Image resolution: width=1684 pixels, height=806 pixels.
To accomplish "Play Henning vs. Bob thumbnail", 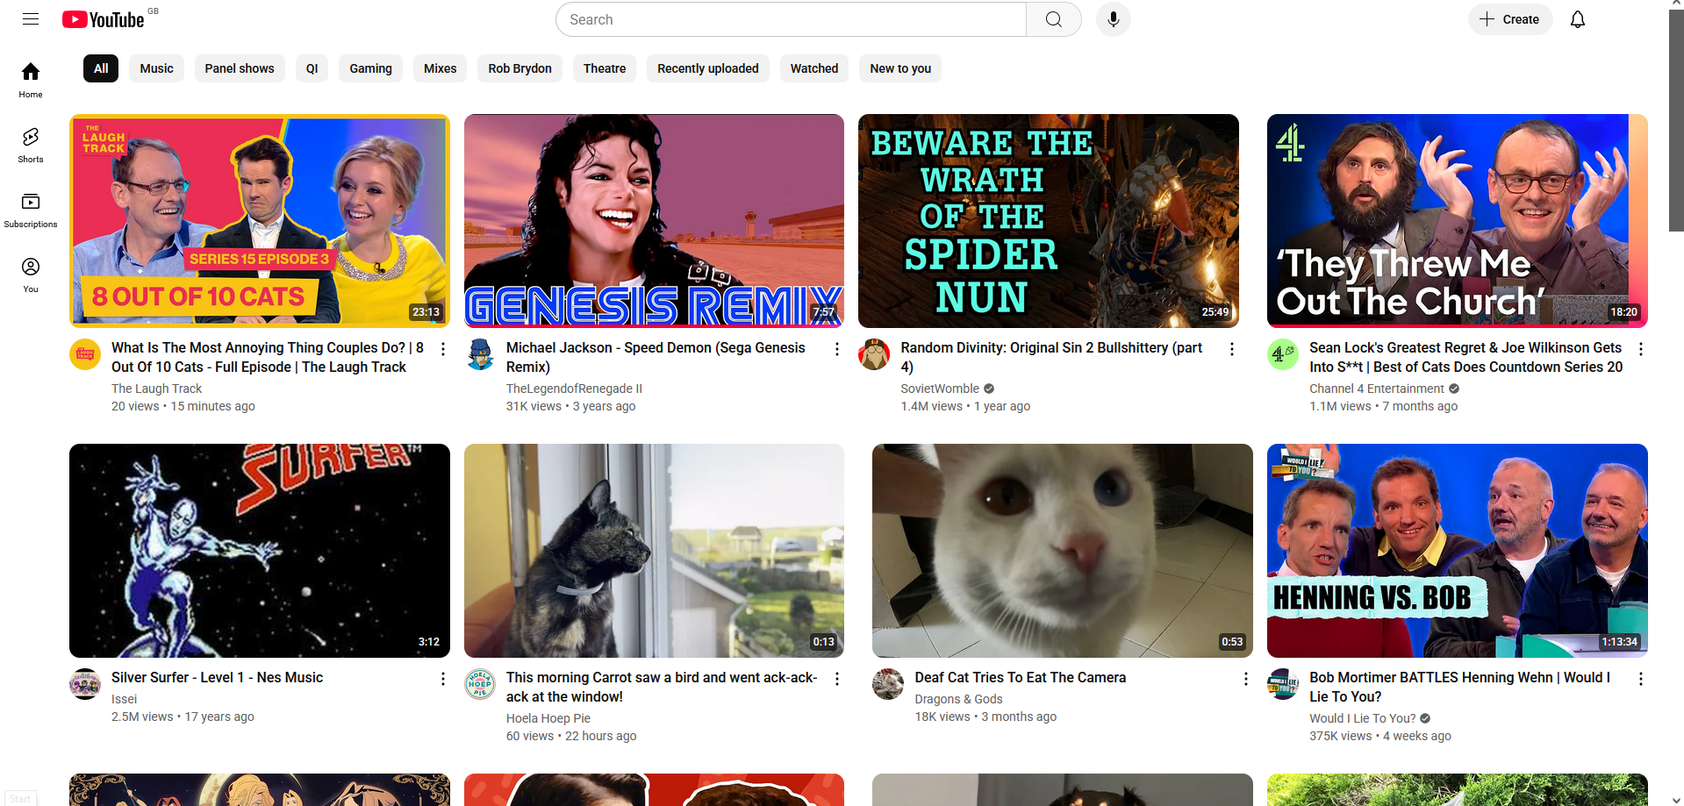I will point(1458,551).
